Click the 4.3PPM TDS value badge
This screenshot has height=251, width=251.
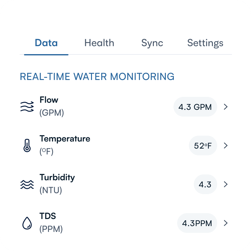(x=197, y=223)
